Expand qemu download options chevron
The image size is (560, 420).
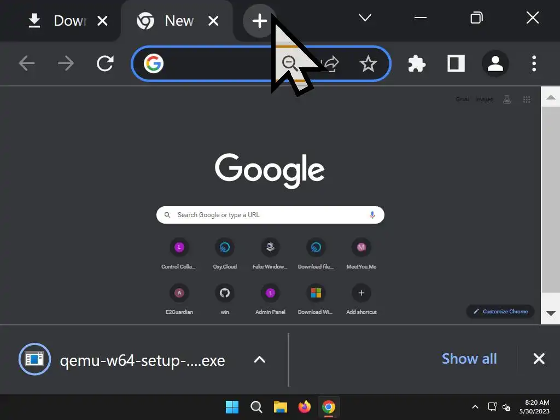pos(260,359)
